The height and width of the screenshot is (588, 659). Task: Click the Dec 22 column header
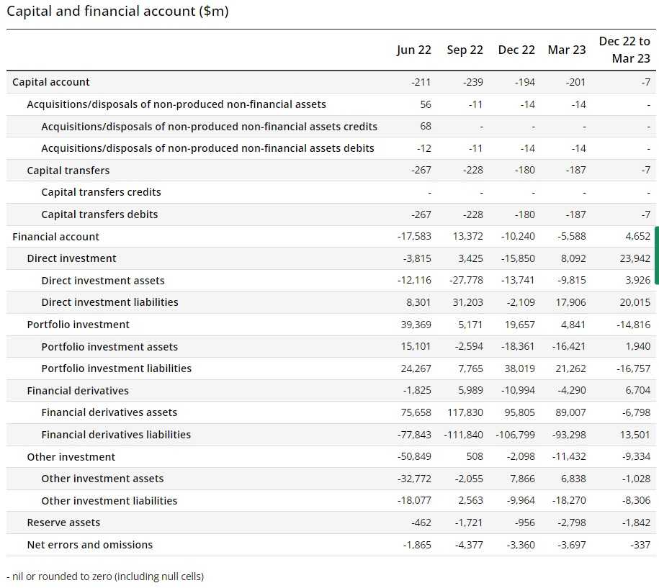pyautogui.click(x=516, y=50)
